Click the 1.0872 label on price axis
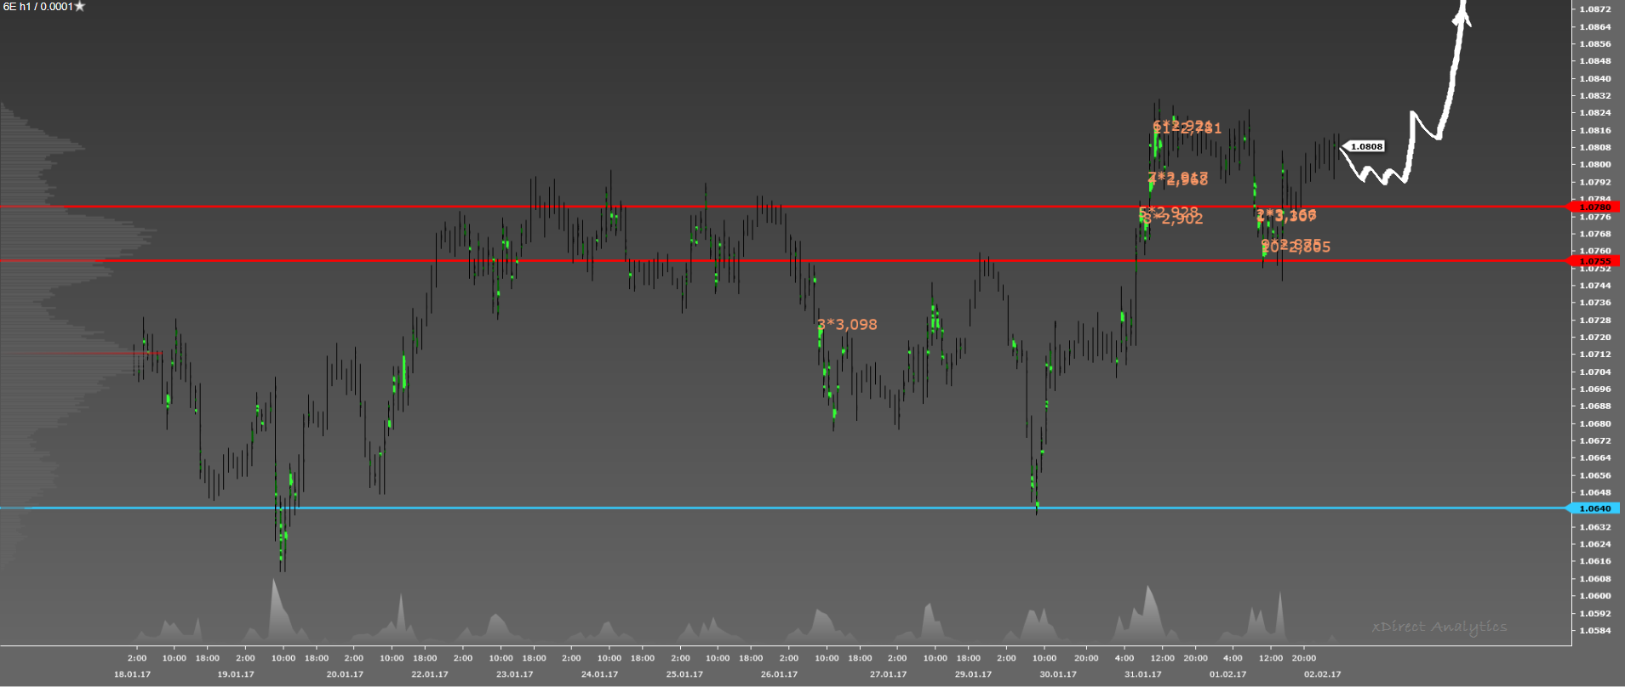Screen dimensions: 1625x687 coord(1594,9)
